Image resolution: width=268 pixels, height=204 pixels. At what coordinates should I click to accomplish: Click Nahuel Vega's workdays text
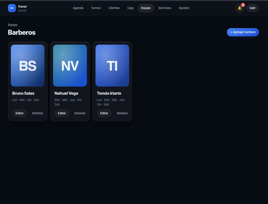(68, 102)
